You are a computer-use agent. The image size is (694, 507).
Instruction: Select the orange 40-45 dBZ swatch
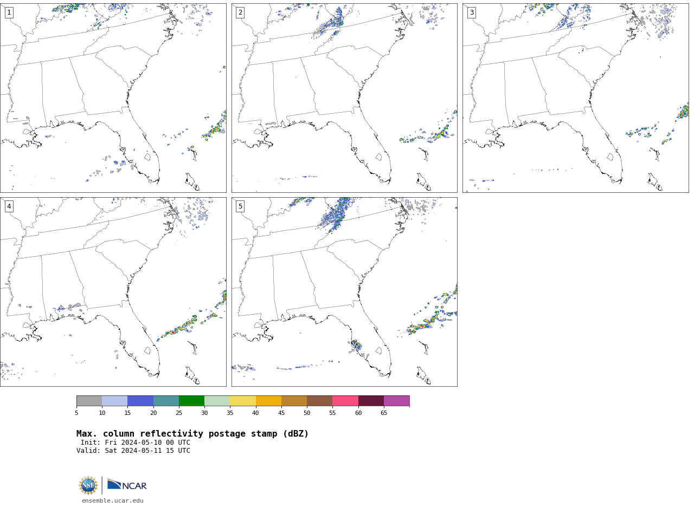point(268,401)
